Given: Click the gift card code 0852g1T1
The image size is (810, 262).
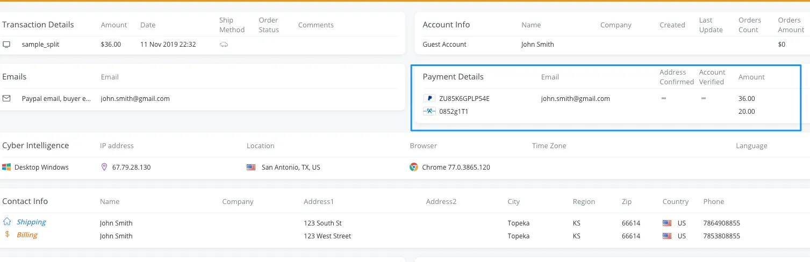Looking at the screenshot, I should tap(454, 112).
